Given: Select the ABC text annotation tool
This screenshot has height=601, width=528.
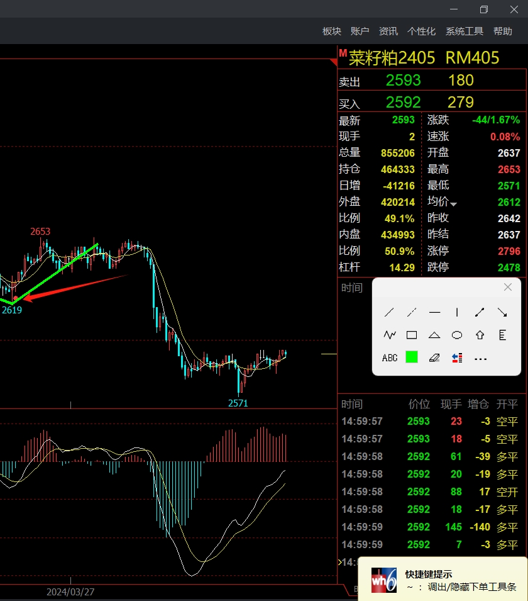Looking at the screenshot, I should [x=390, y=357].
